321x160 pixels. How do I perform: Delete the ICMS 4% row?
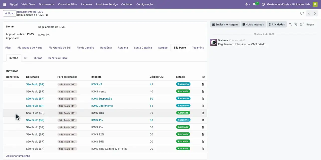[203, 120]
